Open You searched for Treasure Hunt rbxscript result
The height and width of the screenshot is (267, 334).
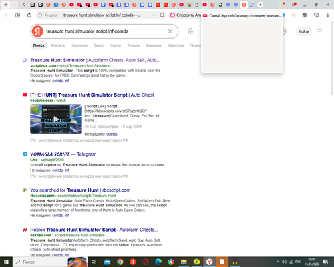(x=80, y=190)
